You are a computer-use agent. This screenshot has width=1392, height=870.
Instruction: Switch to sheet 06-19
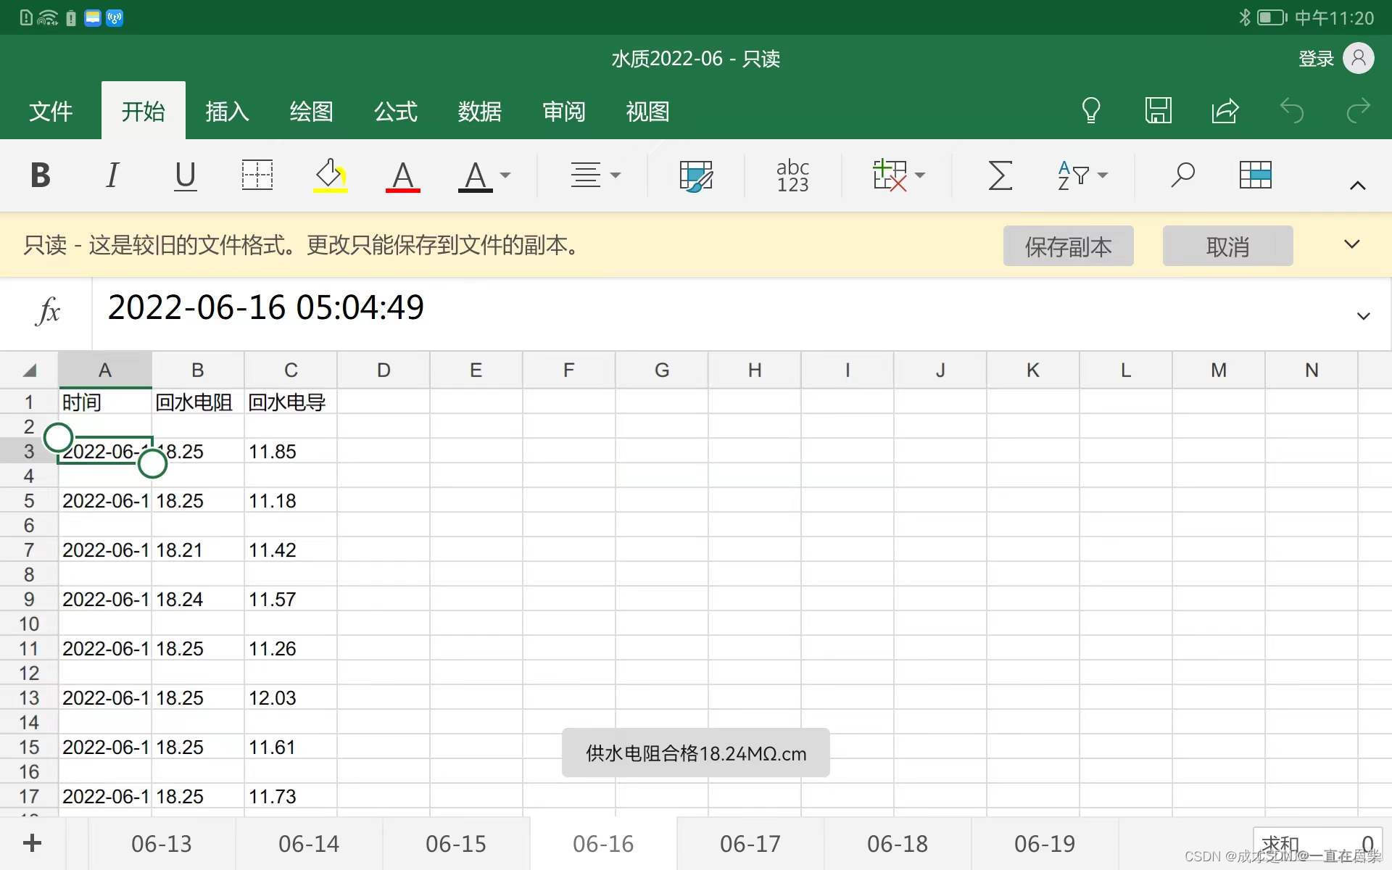click(1045, 844)
